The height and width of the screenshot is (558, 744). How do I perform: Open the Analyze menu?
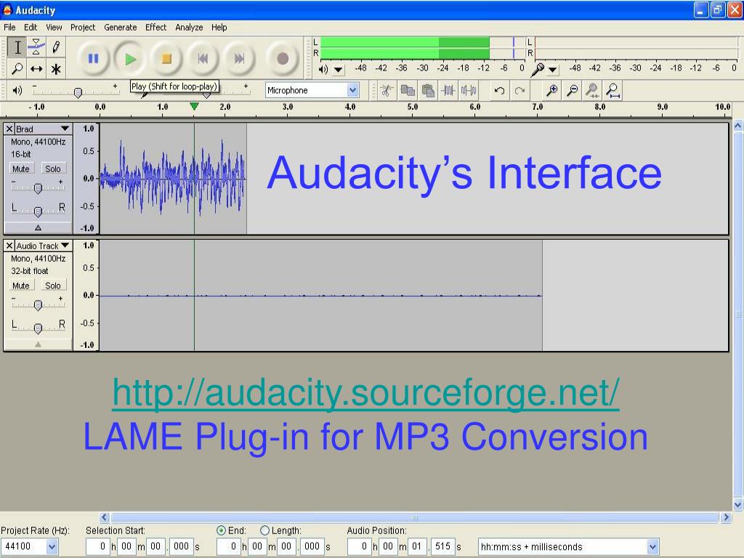click(189, 27)
